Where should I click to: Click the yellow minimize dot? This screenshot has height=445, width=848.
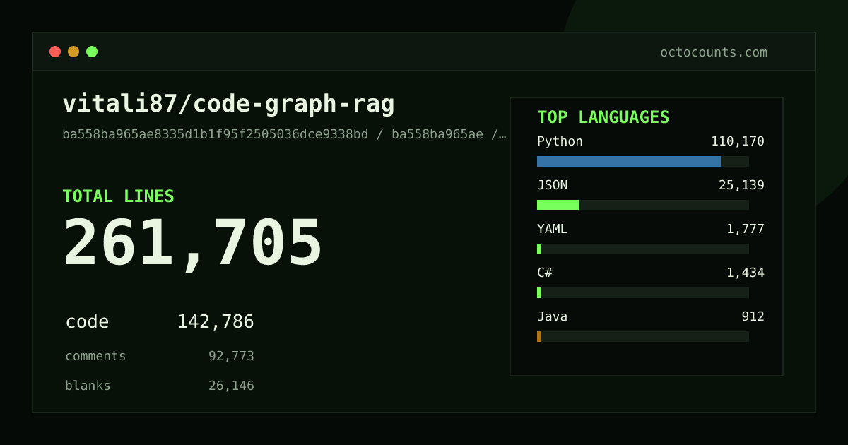pos(73,52)
